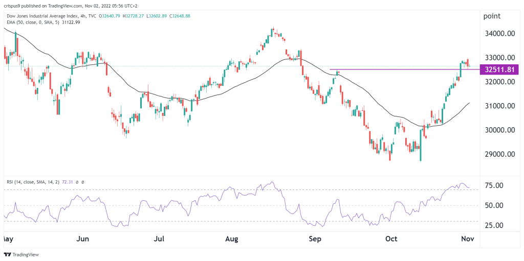The image size is (524, 261).
Task: Click the high value H32728.27
Action: [x=134, y=16]
